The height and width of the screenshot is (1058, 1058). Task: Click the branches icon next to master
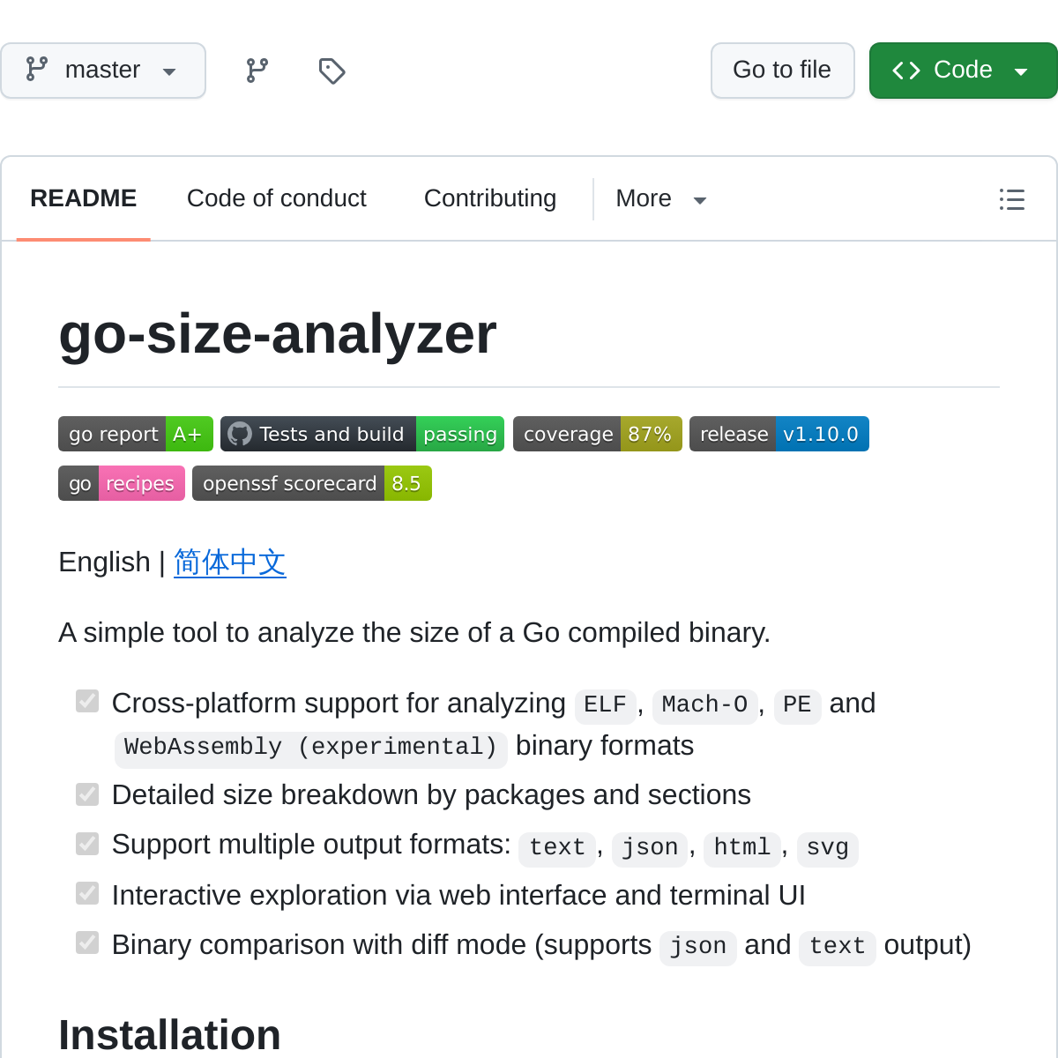tap(257, 71)
